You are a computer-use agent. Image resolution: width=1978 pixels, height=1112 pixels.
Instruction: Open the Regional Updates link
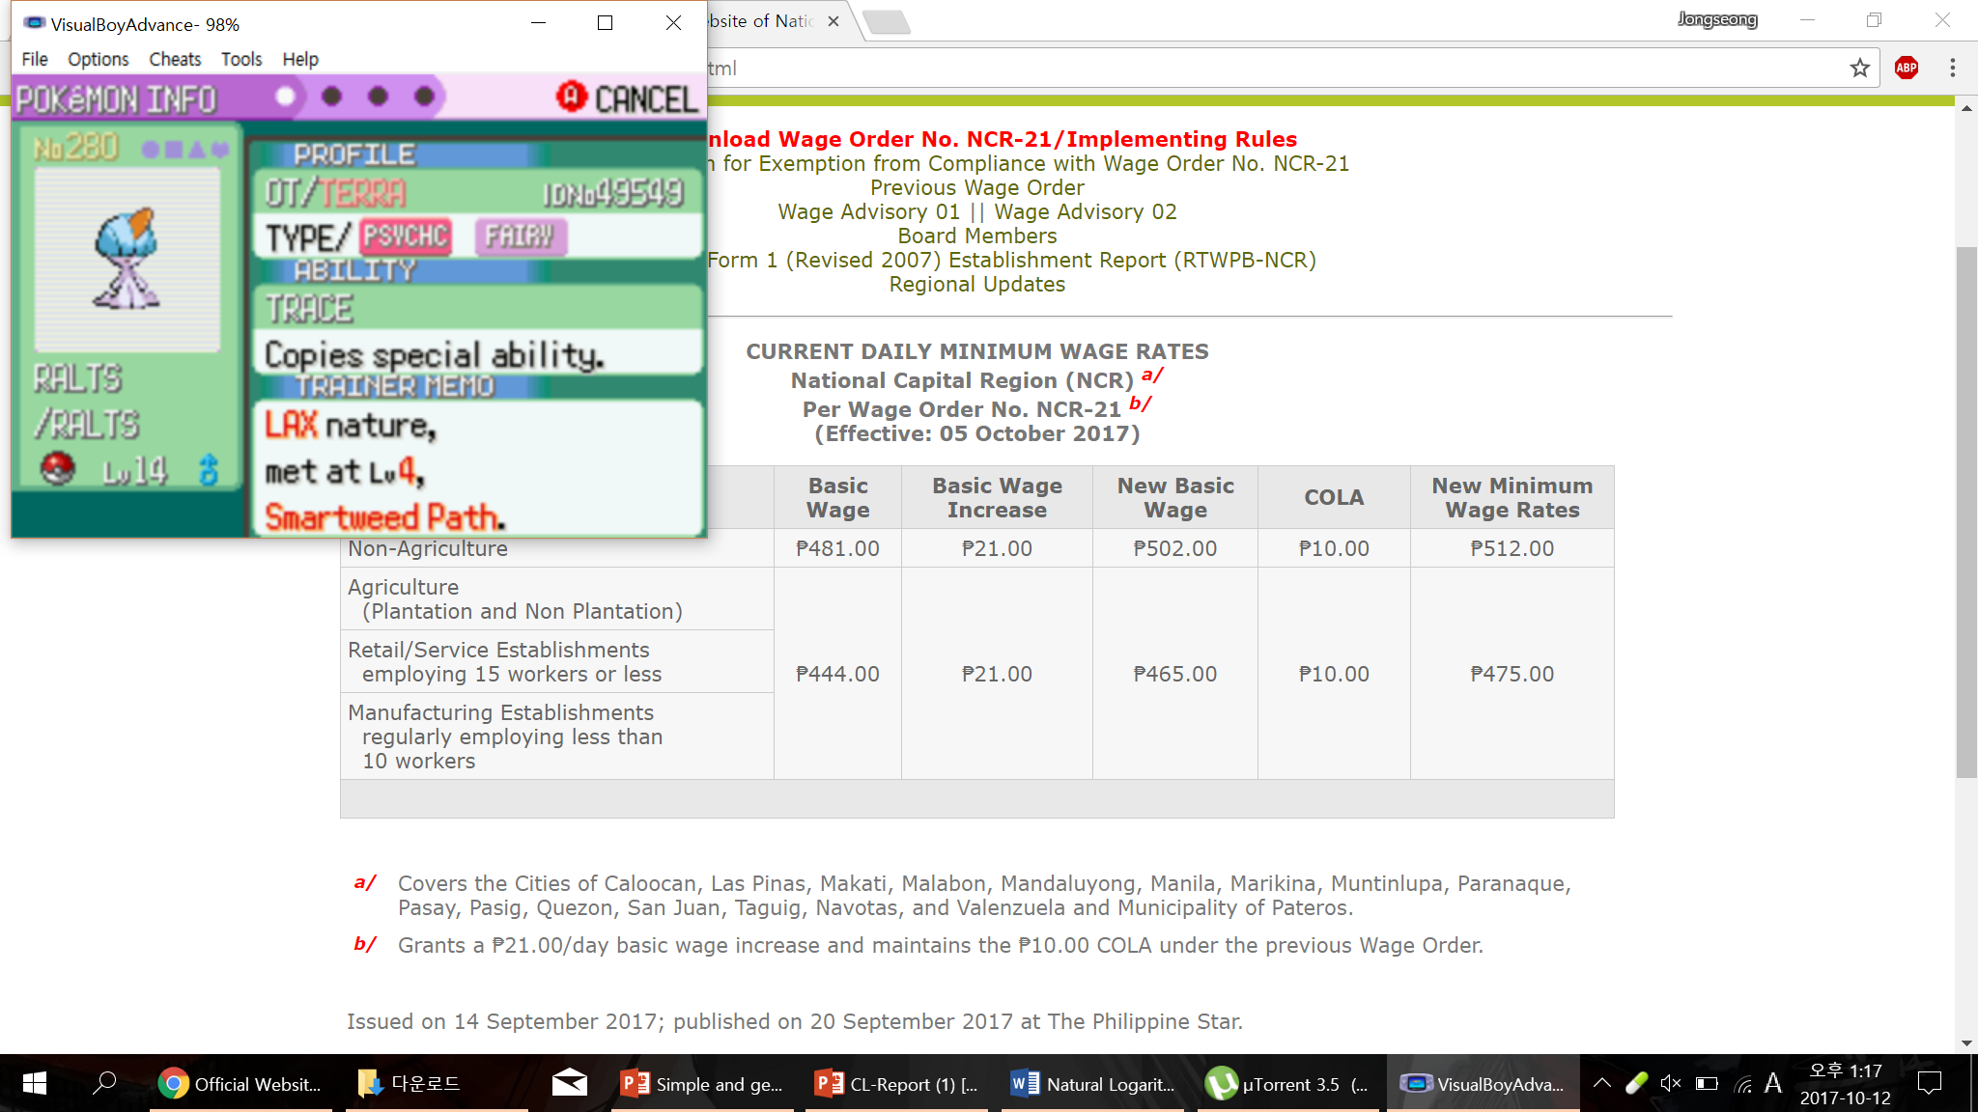976,284
